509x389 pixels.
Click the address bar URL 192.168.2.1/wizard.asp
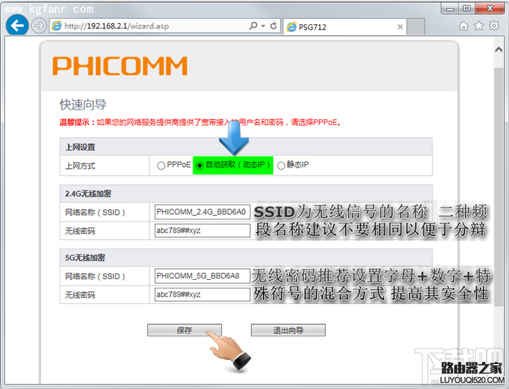point(116,26)
